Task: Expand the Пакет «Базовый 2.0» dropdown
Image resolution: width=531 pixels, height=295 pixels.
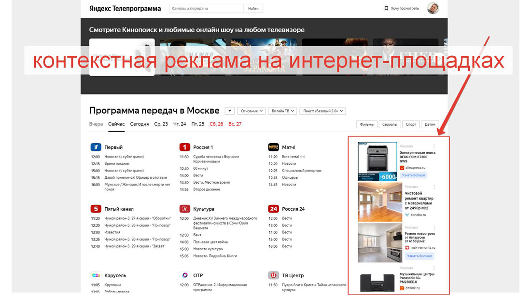Action: [323, 111]
